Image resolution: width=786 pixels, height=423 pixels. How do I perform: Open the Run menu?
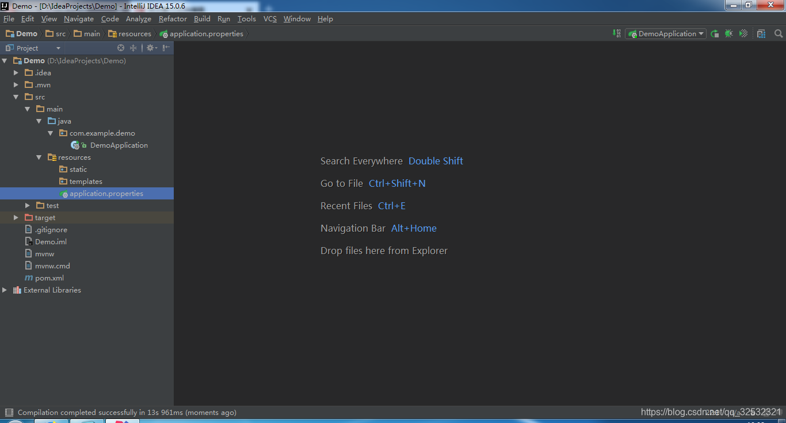point(224,18)
